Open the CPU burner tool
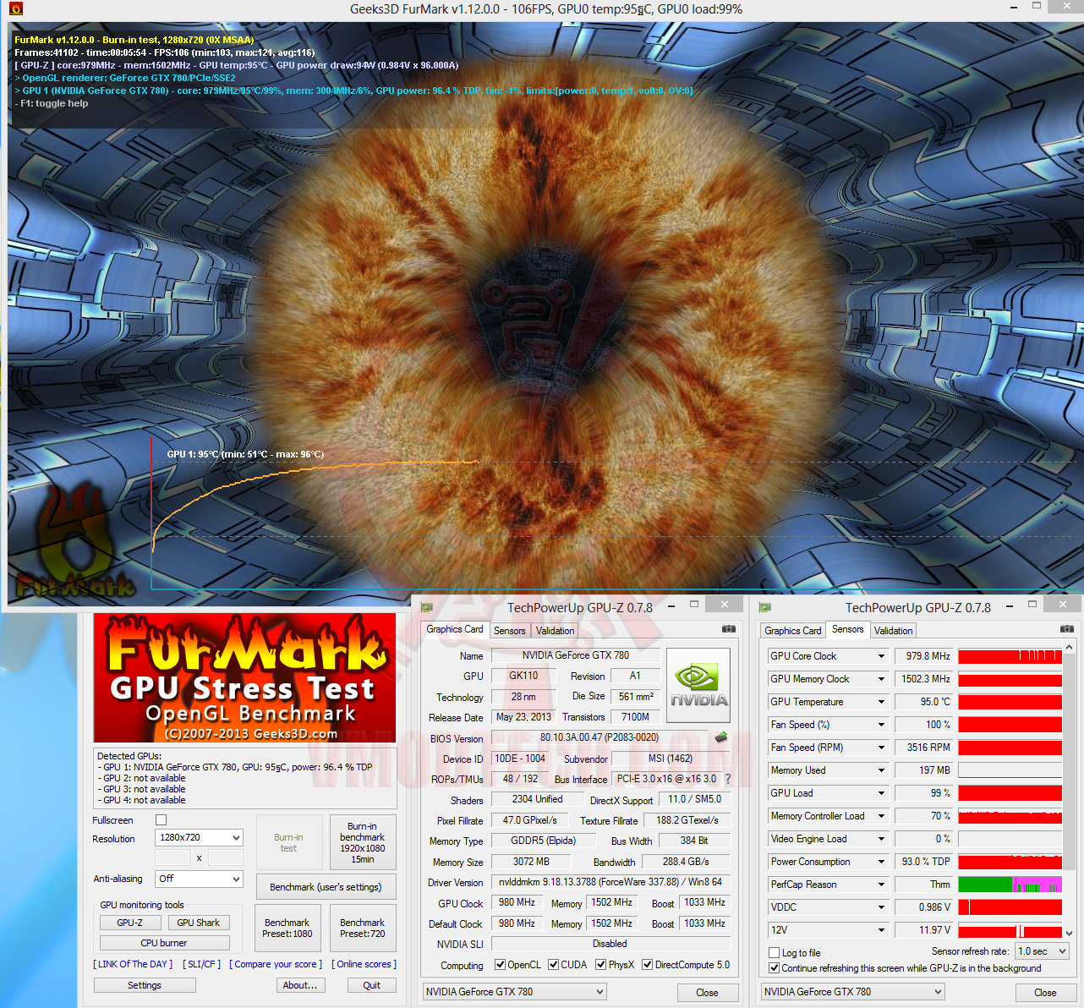Screen dimensions: 1084x1008 coord(164,943)
